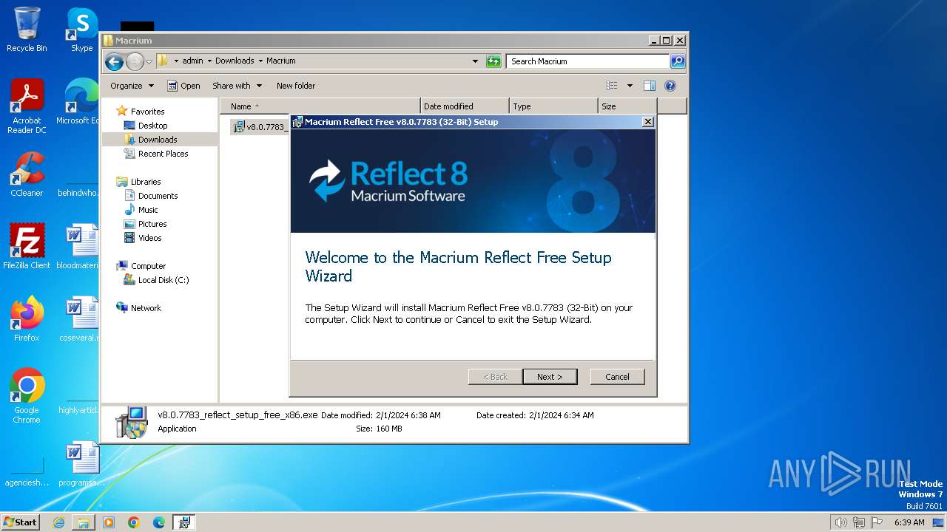Screen dimensions: 947x532
Task: Open Recent Places in navigation pane
Action: pos(163,154)
